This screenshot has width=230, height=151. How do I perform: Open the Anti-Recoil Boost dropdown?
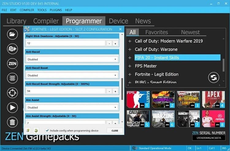point(72,75)
